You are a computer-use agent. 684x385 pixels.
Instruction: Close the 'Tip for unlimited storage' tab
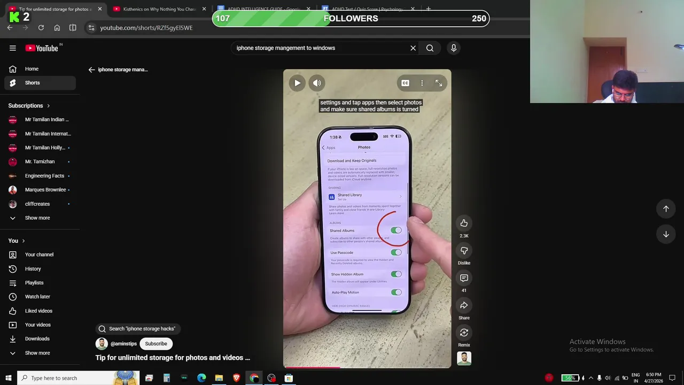pyautogui.click(x=99, y=9)
